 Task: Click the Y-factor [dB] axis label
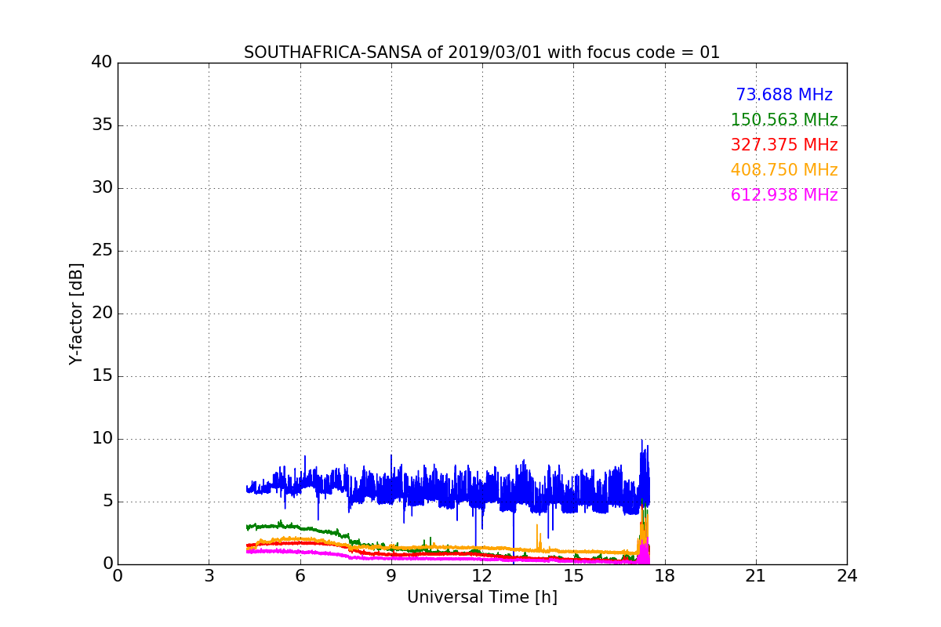pos(76,313)
